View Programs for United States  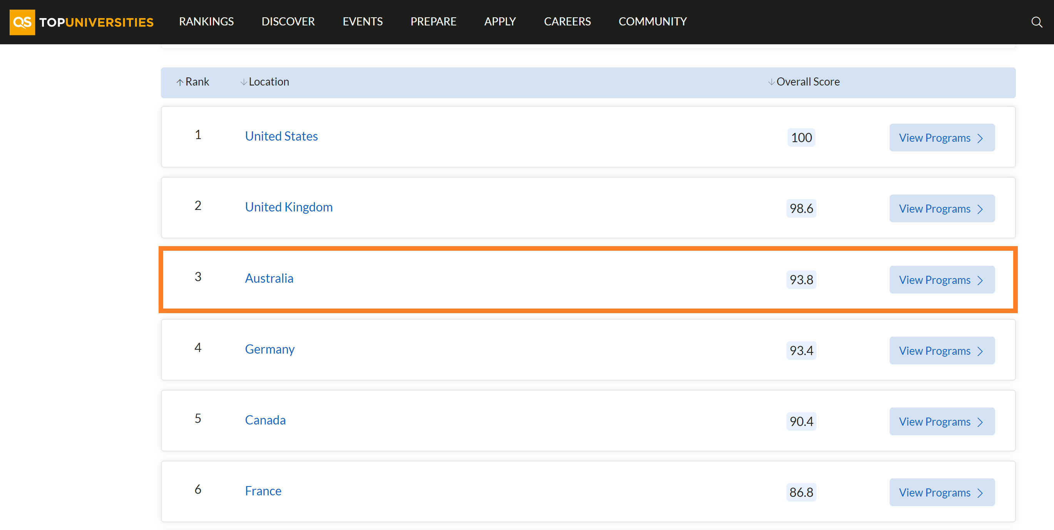point(942,138)
